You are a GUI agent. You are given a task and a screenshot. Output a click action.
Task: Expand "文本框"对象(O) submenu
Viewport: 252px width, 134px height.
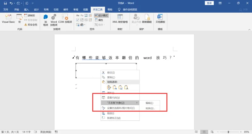point(120,103)
